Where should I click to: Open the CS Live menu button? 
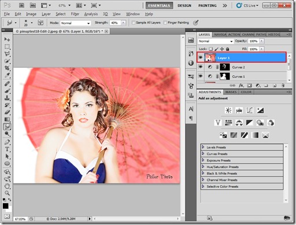click(247, 6)
